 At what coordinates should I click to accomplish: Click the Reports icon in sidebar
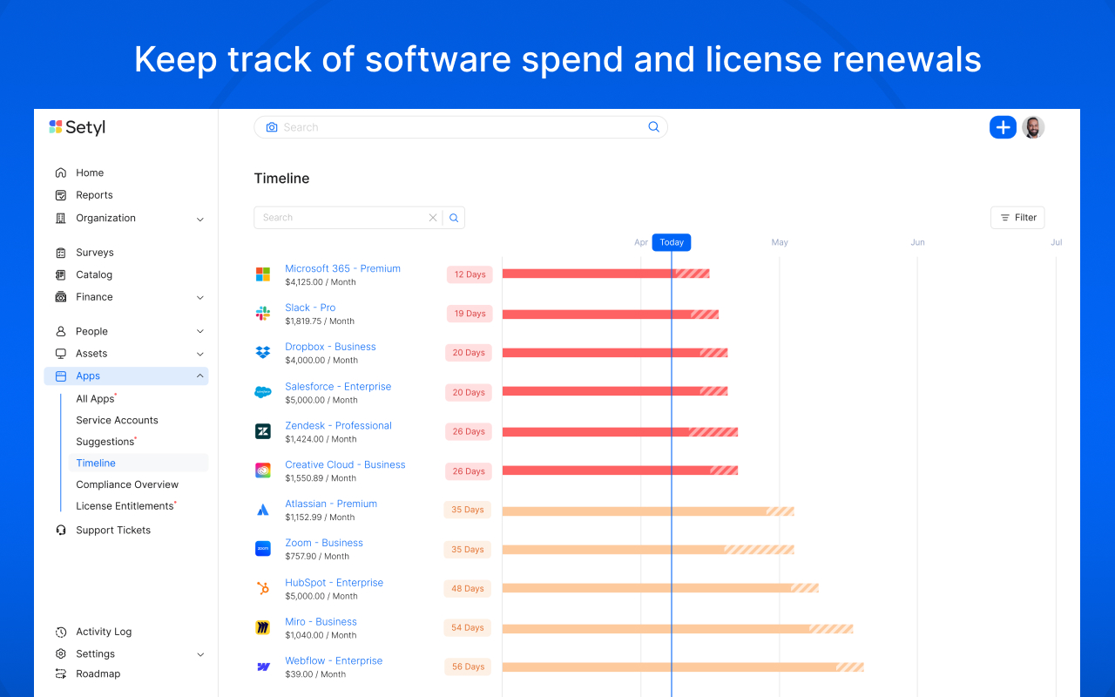click(61, 195)
